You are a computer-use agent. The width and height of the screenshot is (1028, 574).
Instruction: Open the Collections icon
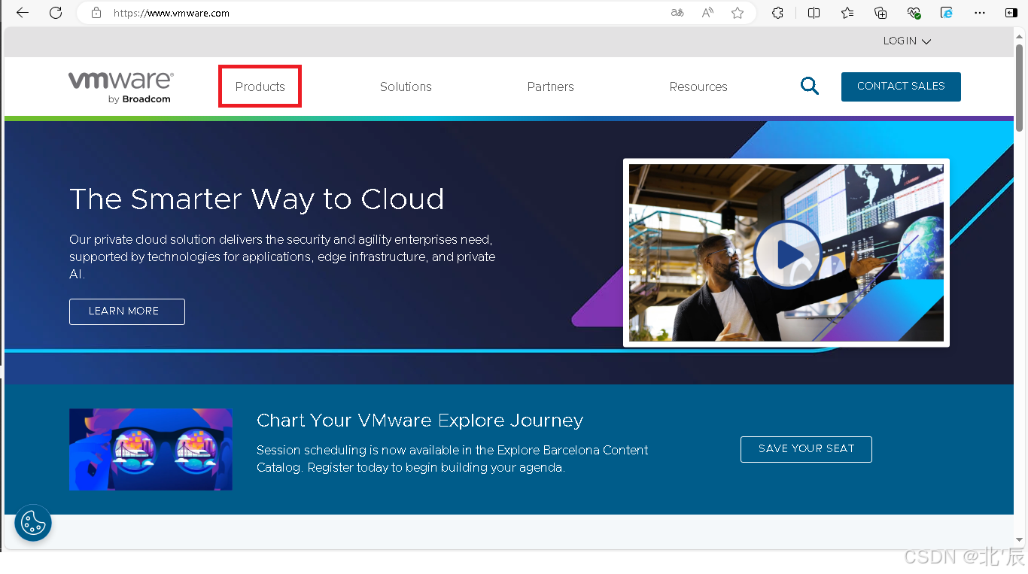(x=880, y=13)
